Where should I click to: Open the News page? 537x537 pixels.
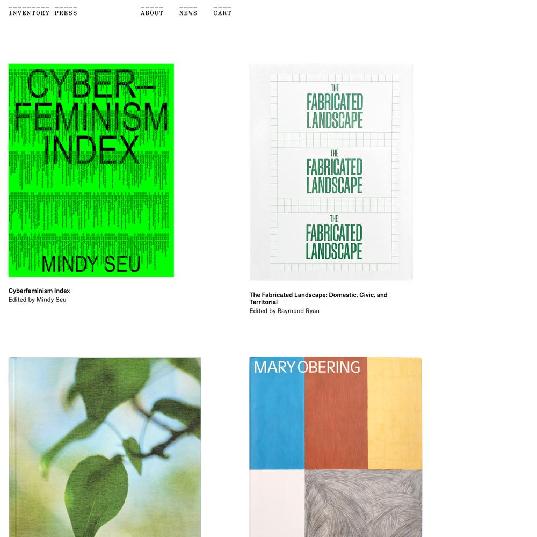point(188,13)
